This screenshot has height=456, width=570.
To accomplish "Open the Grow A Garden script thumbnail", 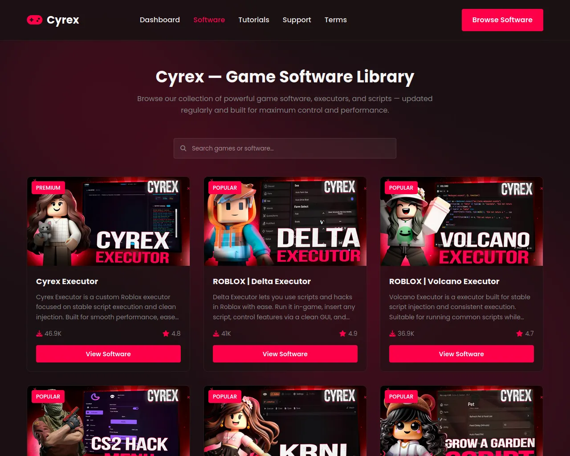I will pyautogui.click(x=461, y=421).
